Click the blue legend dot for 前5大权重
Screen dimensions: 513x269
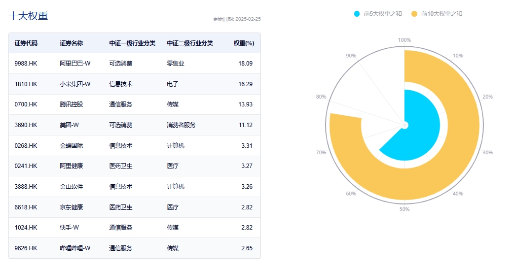[357, 14]
